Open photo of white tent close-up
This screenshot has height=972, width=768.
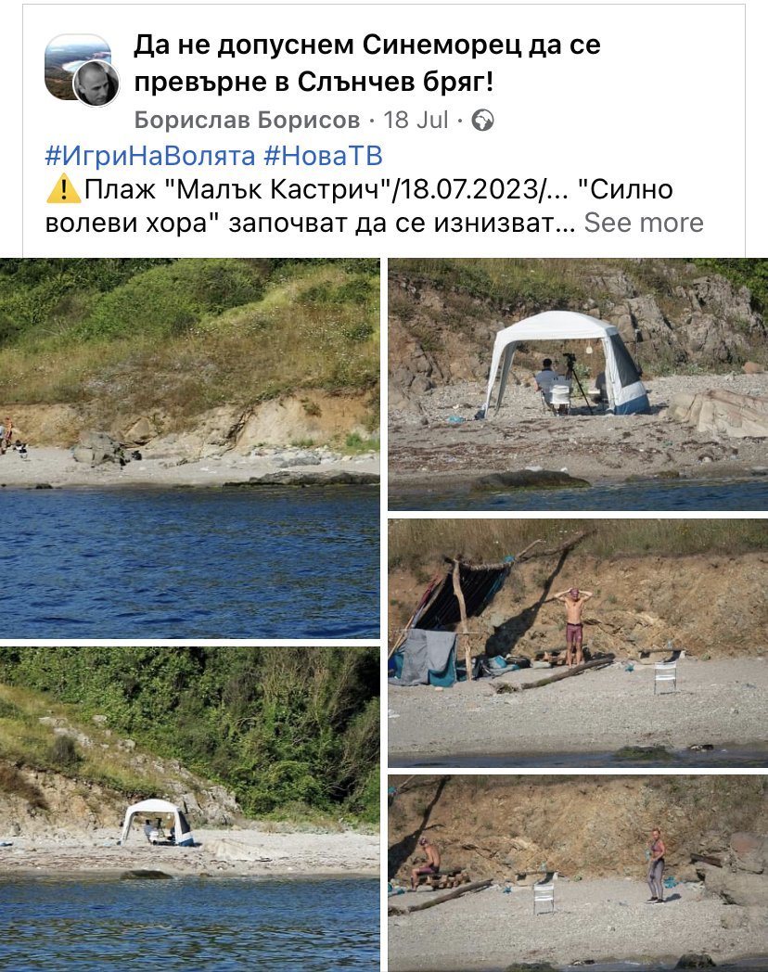[x=578, y=384]
